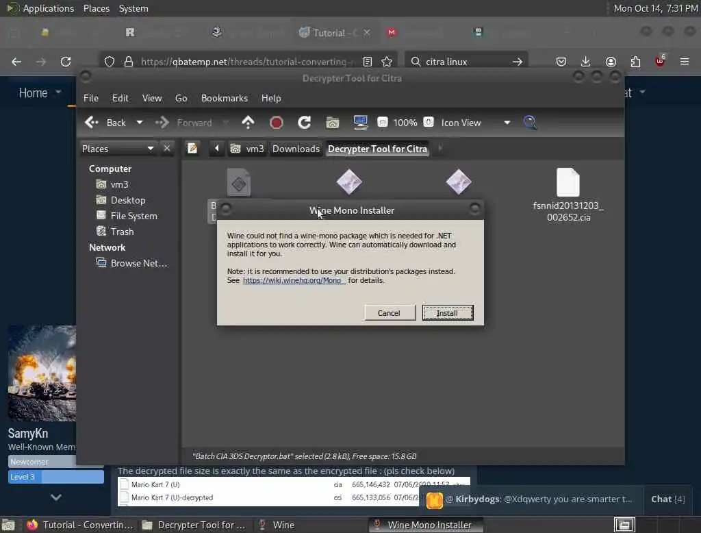Open the Icon View mode dropdown
Screen dimensions: 701x533
[476, 123]
